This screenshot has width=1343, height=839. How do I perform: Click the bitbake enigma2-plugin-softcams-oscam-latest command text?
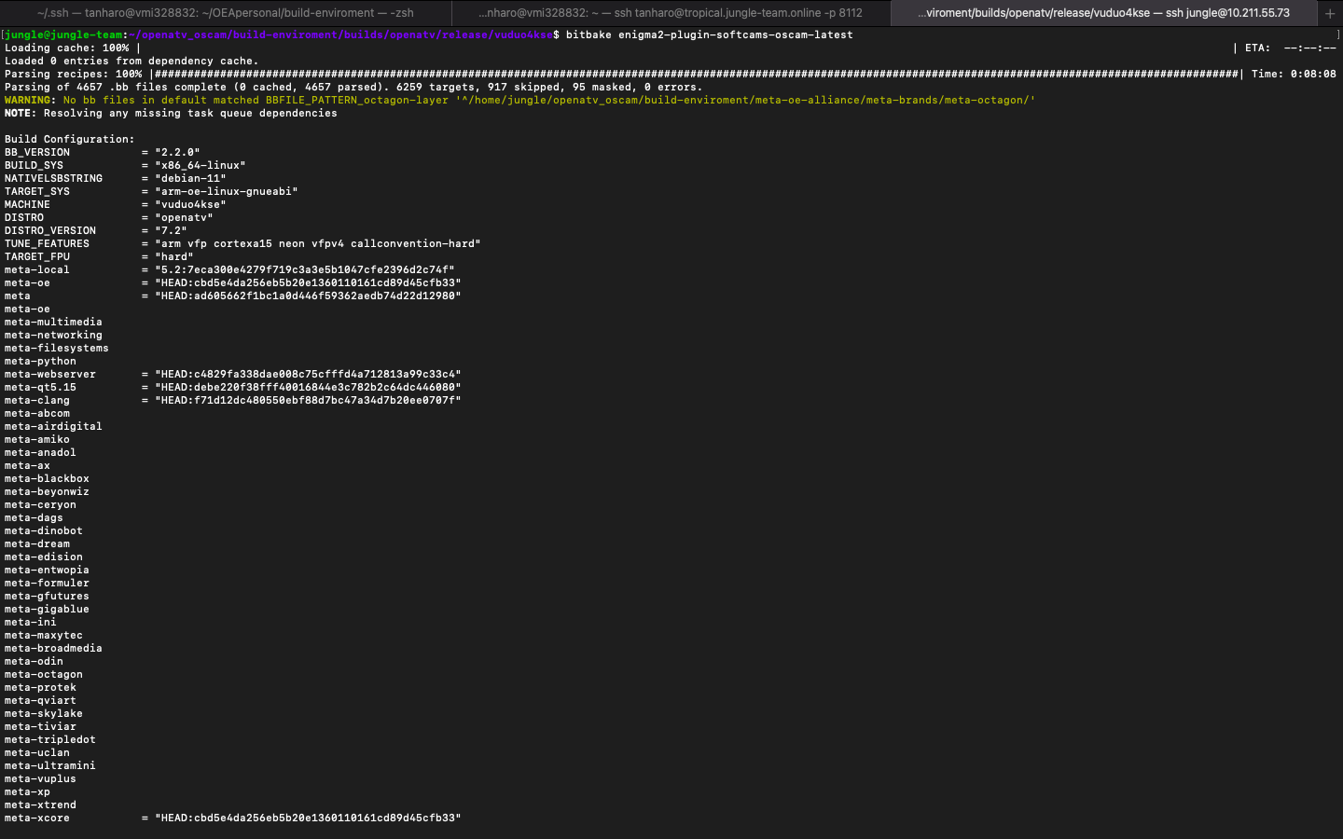(x=709, y=34)
